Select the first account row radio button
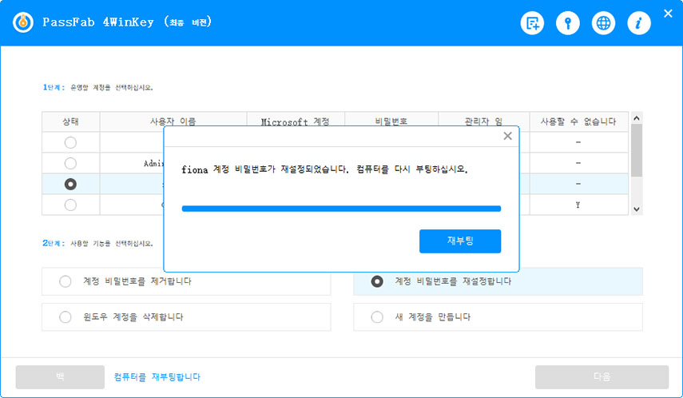This screenshot has height=398, width=683. point(70,142)
